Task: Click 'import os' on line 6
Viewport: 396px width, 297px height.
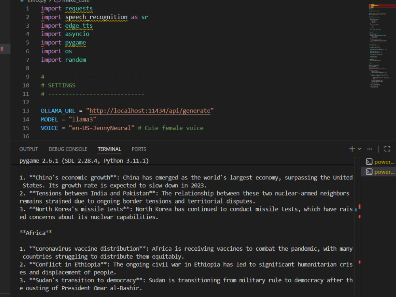Action: 56,51
